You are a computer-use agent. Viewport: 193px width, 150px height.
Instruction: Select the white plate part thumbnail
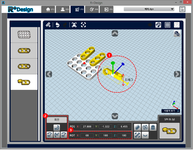[x=24, y=35]
